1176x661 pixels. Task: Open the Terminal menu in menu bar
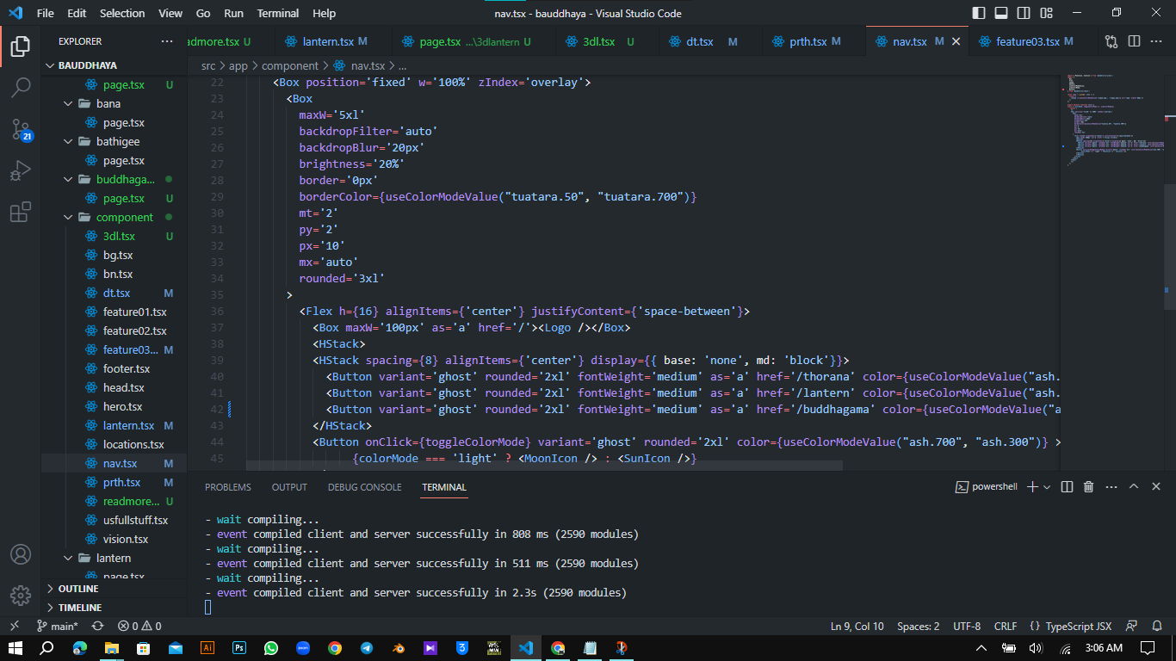click(x=278, y=13)
